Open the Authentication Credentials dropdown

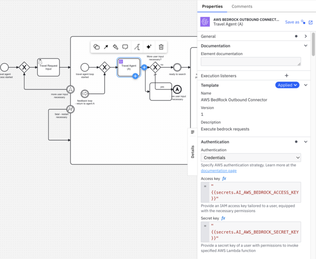[251, 158]
